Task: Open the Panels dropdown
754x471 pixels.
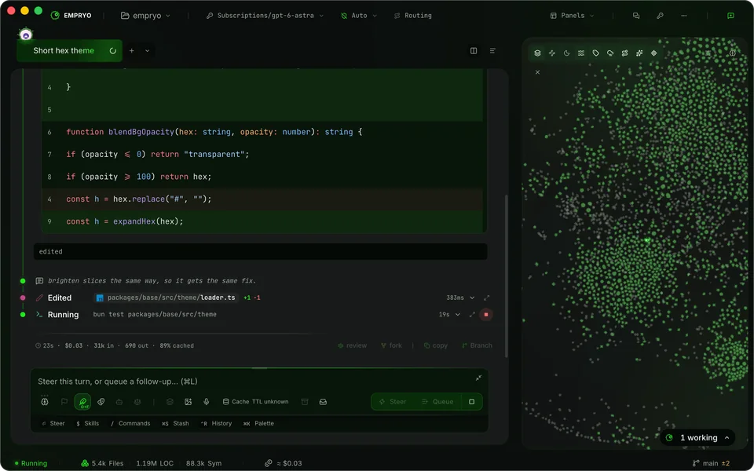Action: coord(573,16)
